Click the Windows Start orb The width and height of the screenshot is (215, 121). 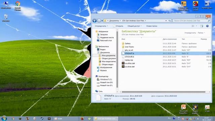coord(4,119)
